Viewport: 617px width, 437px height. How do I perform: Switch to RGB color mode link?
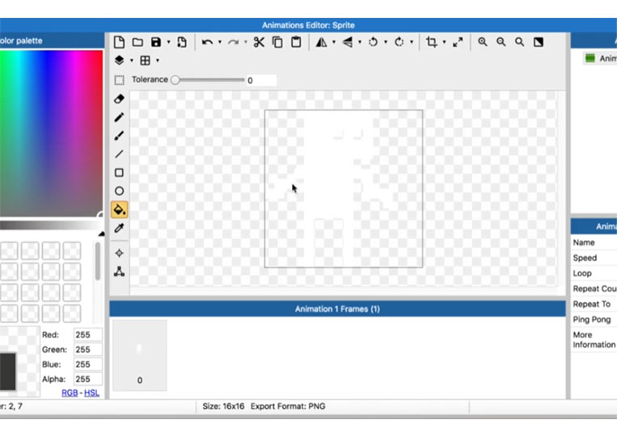tap(70, 393)
